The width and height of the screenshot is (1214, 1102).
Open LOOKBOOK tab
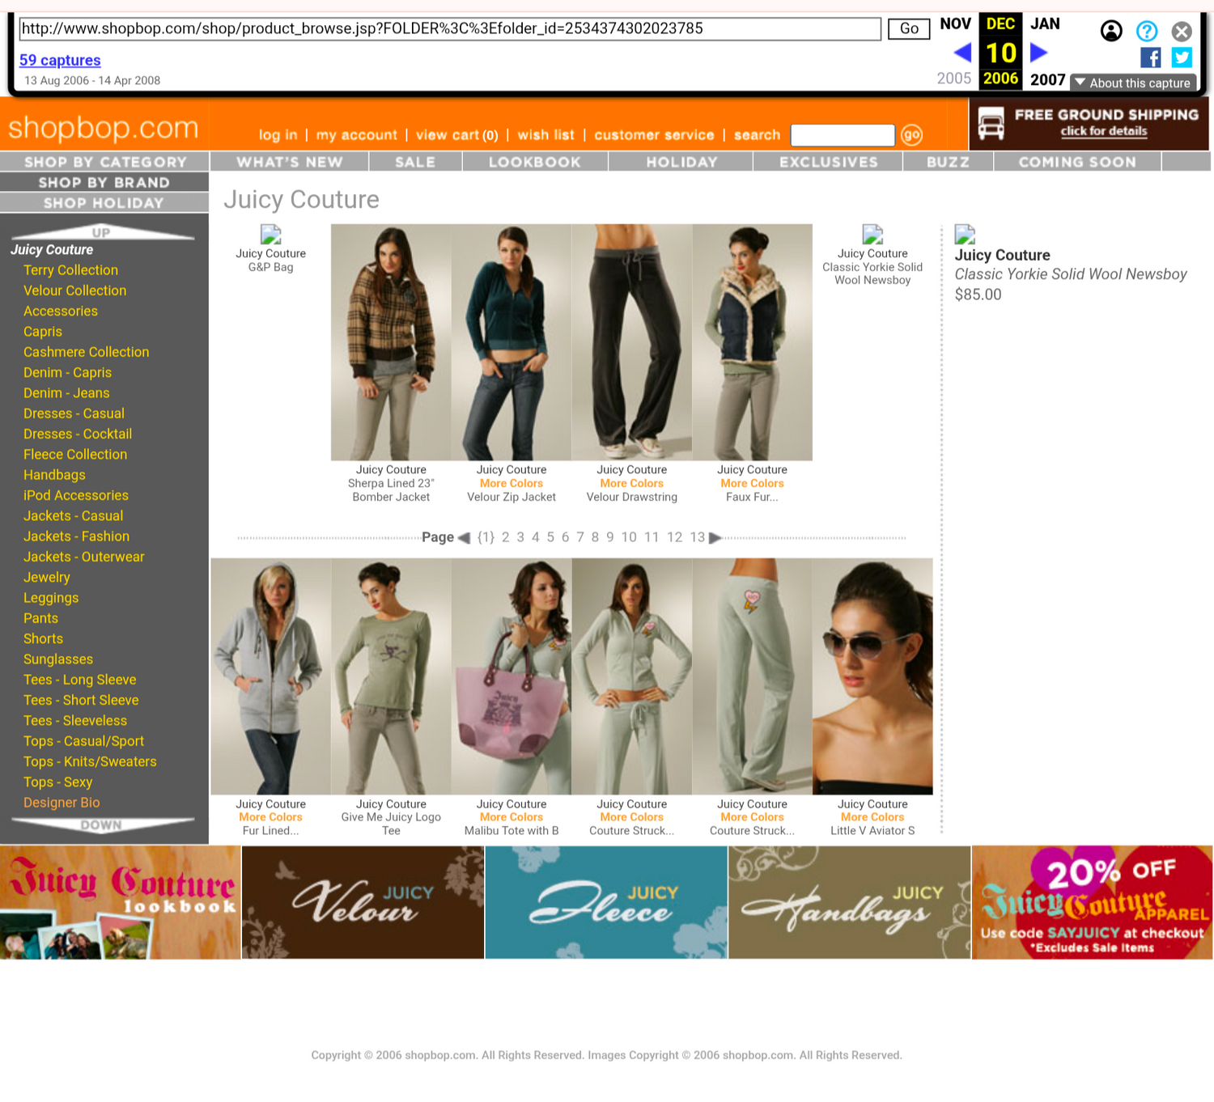pos(535,162)
